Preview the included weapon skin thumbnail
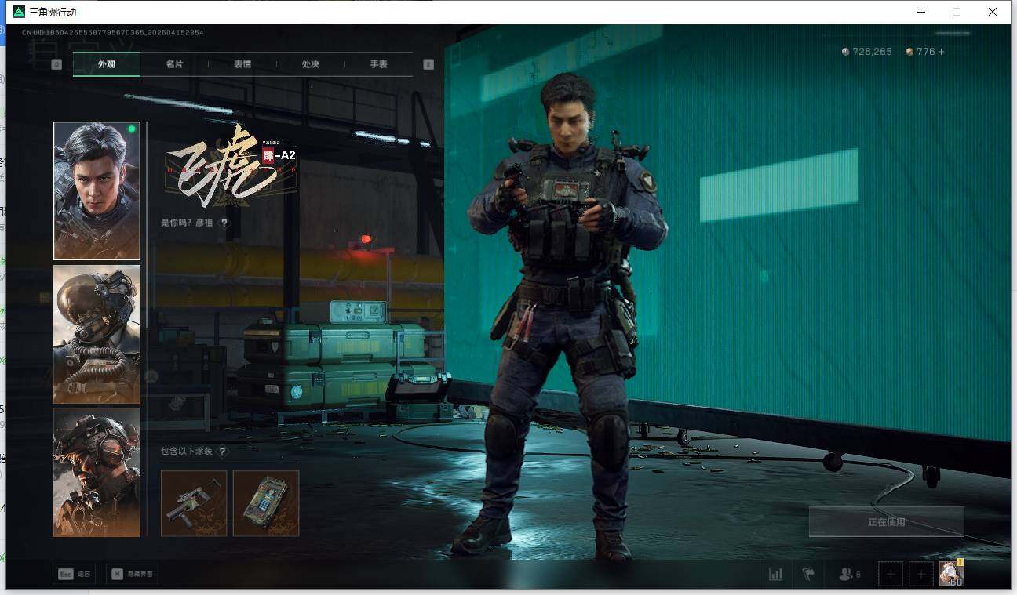 [194, 503]
